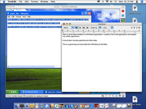
Task: Select center alignment in TextEdit ruler
Action: point(80,28)
